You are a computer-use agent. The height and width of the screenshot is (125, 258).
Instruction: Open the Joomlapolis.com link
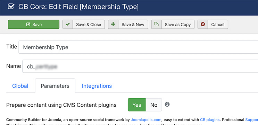pyautogui.click(x=146, y=119)
